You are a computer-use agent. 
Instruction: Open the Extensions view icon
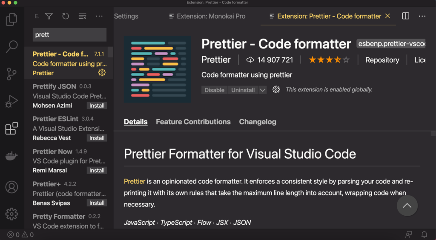click(11, 129)
